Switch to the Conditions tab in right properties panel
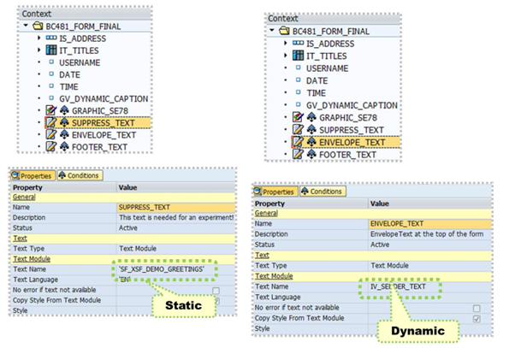Screen dimensions: 515x348 pyautogui.click(x=322, y=192)
